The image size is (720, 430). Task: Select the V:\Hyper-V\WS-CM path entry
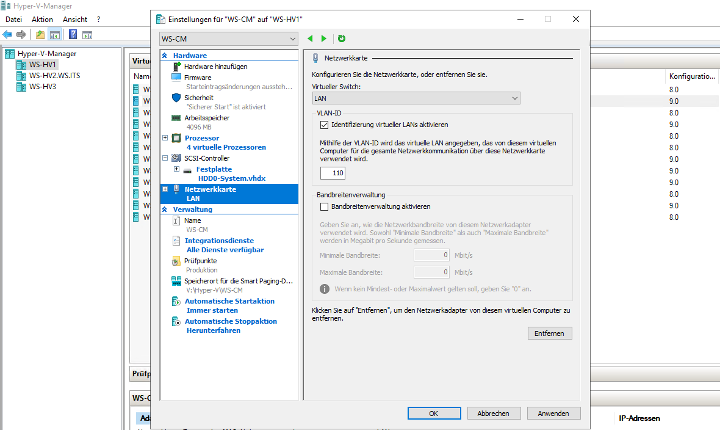214,290
